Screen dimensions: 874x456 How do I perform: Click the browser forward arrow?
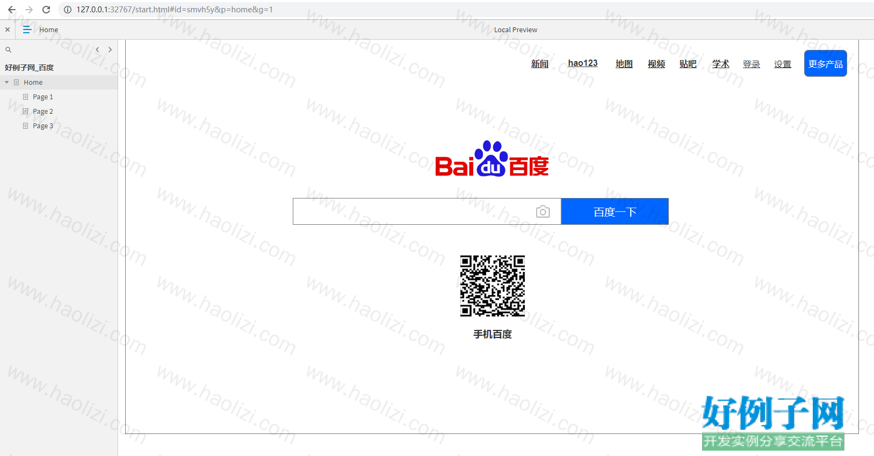click(x=29, y=10)
